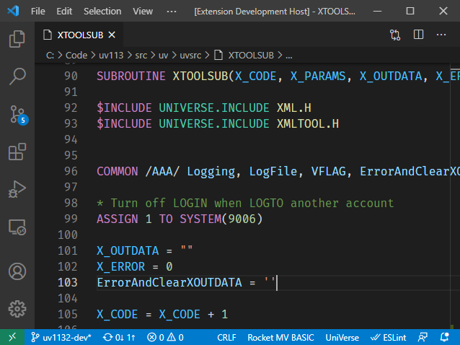Open the Accounts menu
The height and width of the screenshot is (345, 460).
point(17,271)
